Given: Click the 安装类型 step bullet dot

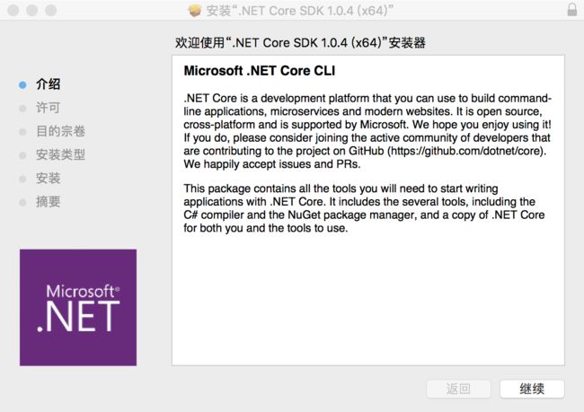Looking at the screenshot, I should (x=22, y=155).
